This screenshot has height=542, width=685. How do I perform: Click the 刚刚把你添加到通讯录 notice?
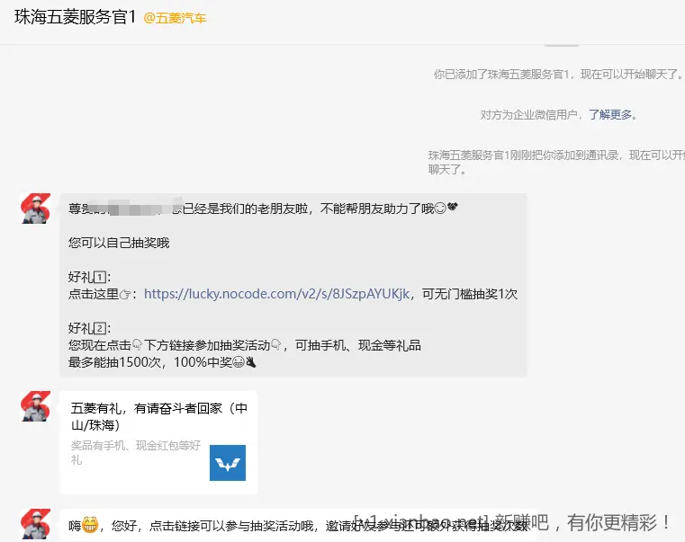coord(556,162)
